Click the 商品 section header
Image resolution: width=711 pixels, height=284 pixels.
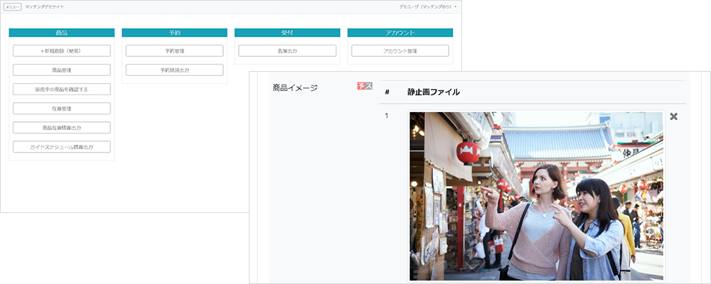(62, 33)
